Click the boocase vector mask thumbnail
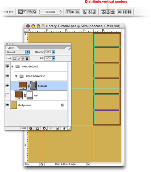The image size is (151, 172). click(x=34, y=86)
